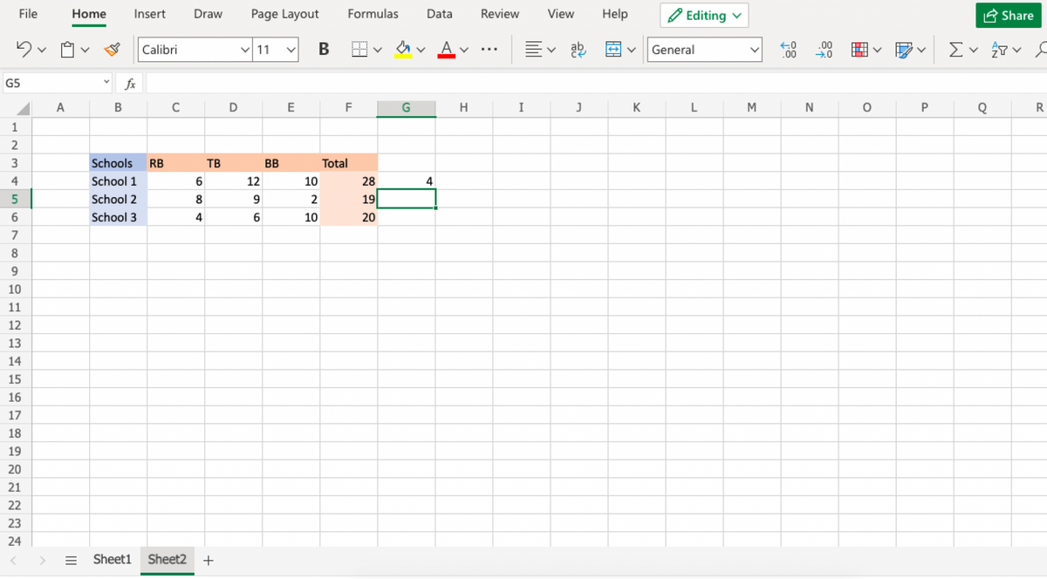Select column G header
1047x579 pixels.
(x=407, y=108)
